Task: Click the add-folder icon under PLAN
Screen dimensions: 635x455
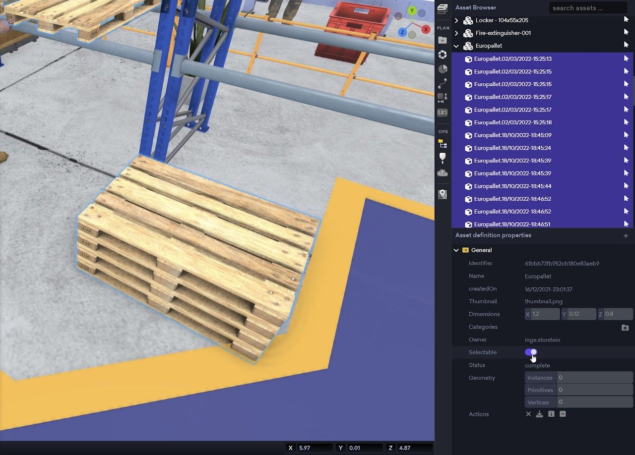Action: point(443,40)
